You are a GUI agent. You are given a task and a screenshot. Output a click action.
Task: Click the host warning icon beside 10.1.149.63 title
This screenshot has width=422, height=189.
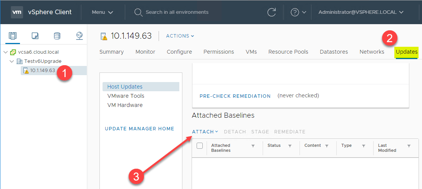click(x=104, y=36)
